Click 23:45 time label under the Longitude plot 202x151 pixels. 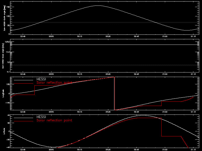pyautogui.click(x=23, y=112)
